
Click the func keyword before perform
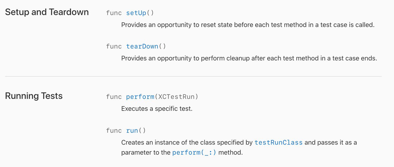pos(114,97)
